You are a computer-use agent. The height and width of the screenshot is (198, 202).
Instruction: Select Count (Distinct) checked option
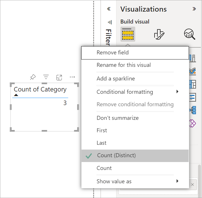[x=116, y=156]
